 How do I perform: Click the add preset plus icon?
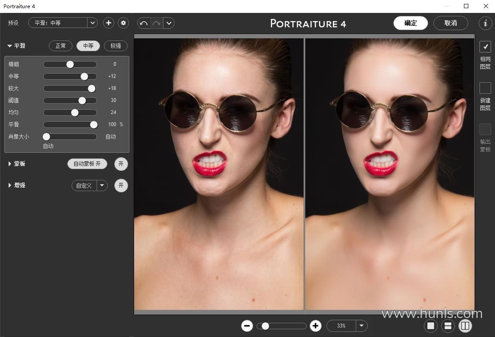point(108,23)
